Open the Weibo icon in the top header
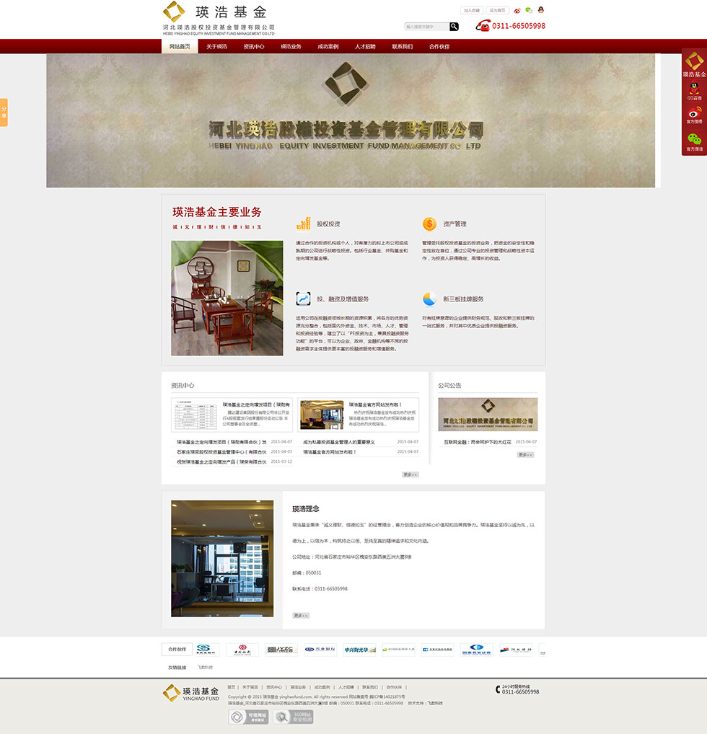The height and width of the screenshot is (734, 707). click(517, 10)
